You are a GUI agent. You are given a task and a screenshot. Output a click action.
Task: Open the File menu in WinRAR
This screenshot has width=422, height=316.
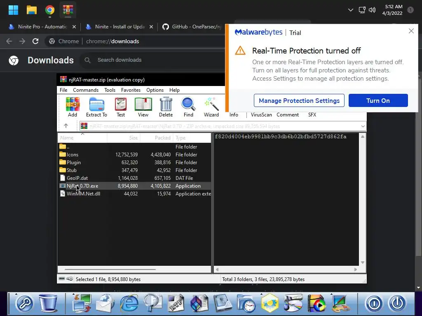[63, 90]
